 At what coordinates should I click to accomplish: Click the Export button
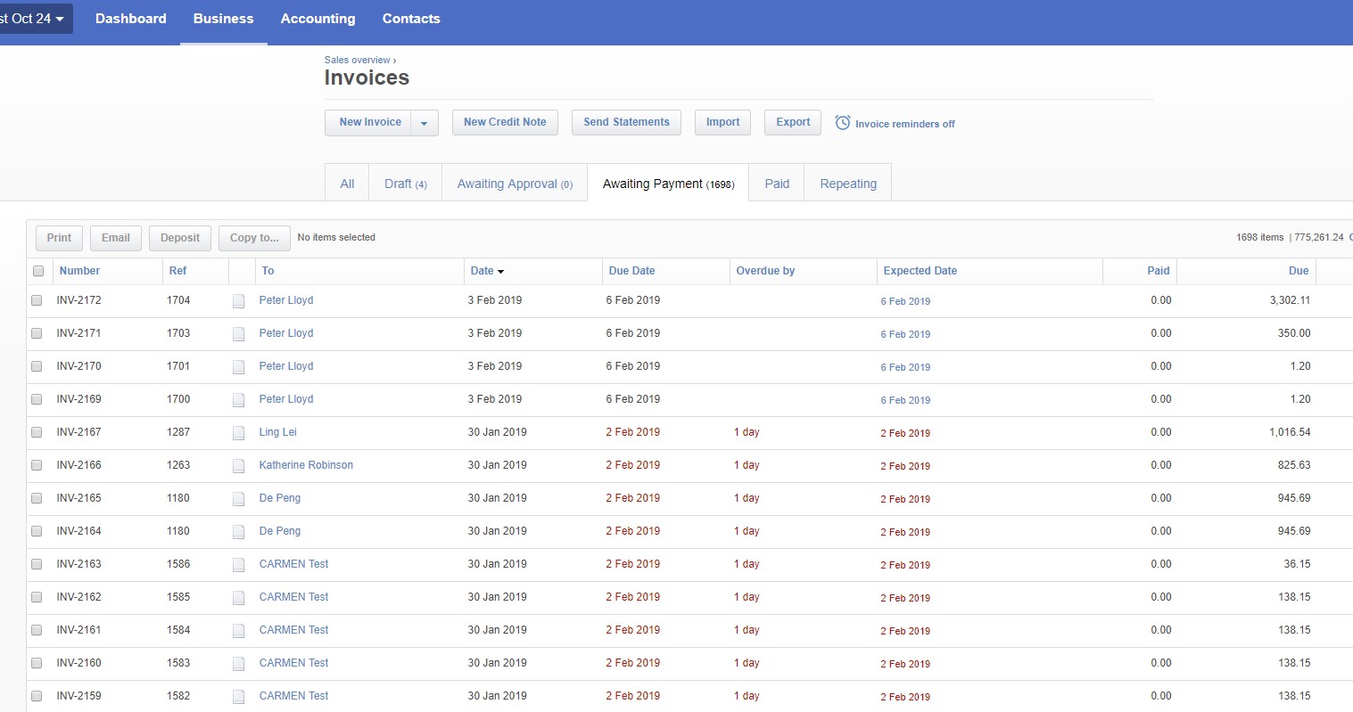point(793,123)
